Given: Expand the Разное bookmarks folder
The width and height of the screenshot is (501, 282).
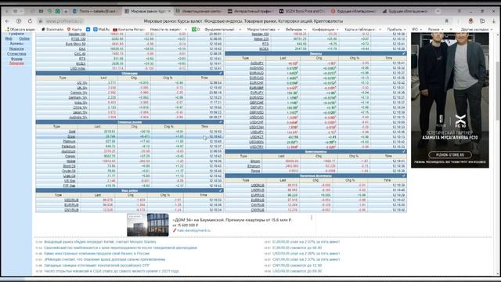Looking at the screenshot, I should [x=435, y=30].
